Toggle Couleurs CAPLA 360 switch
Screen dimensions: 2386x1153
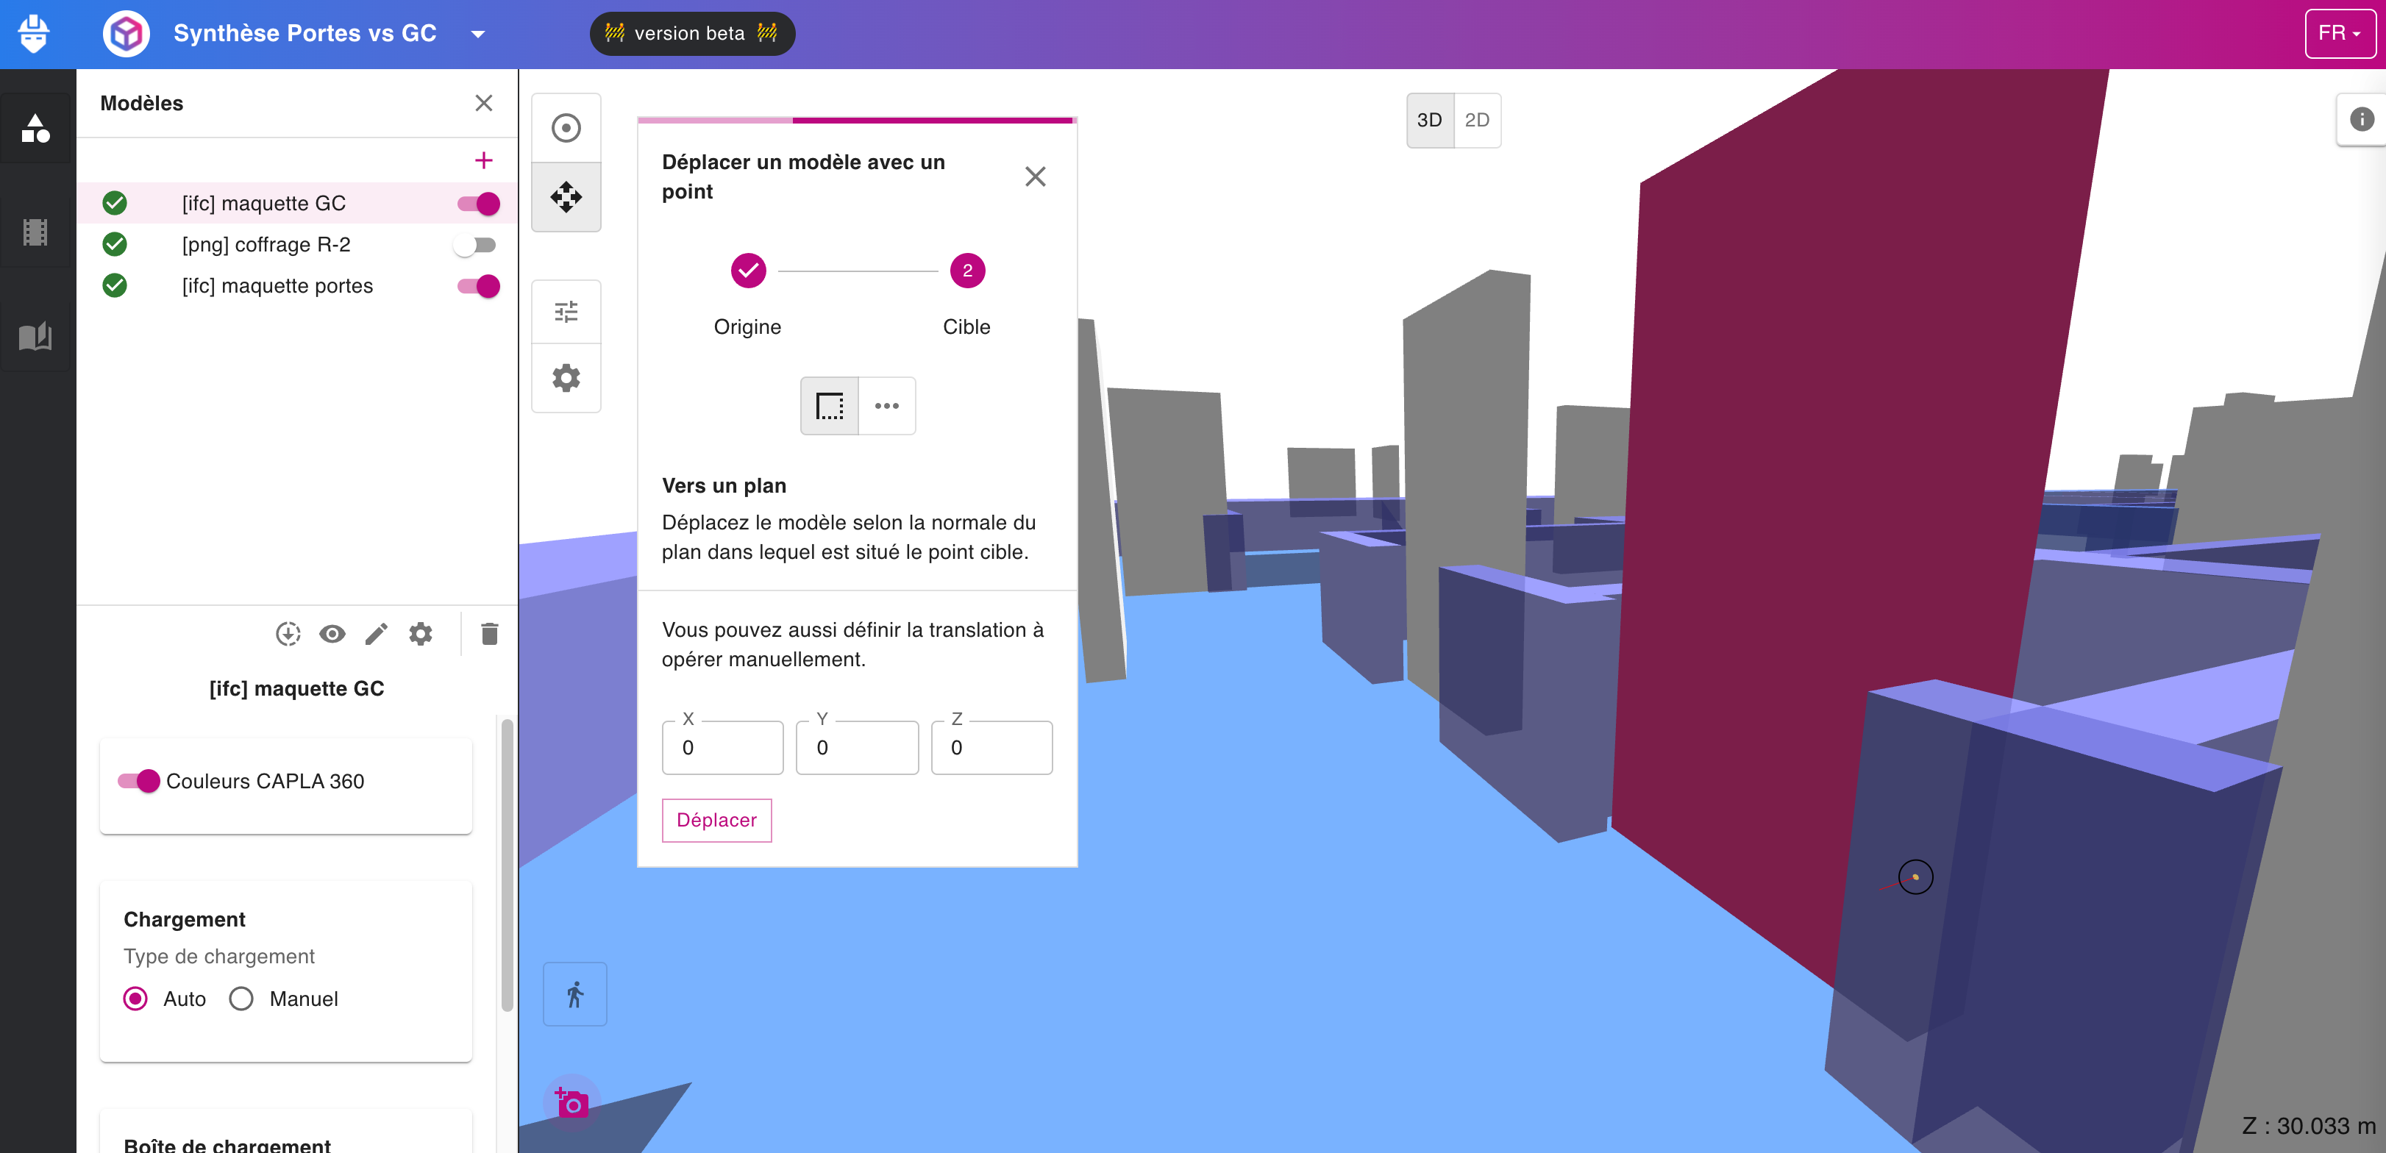pyautogui.click(x=139, y=781)
